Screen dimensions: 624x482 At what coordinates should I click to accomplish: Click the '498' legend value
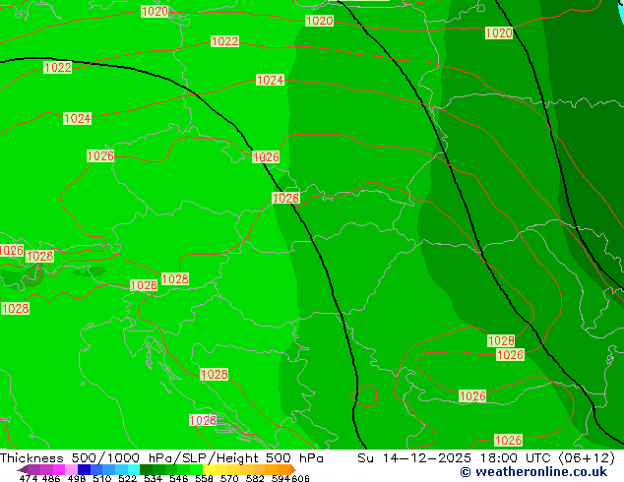pos(77,478)
